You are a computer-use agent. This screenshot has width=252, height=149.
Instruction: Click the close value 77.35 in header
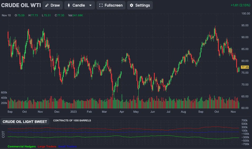[61, 16]
